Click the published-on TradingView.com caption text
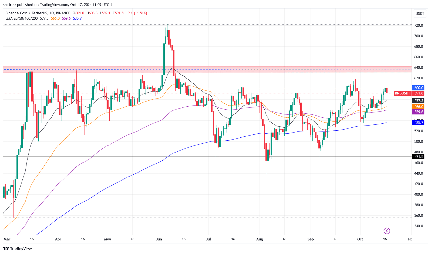This screenshot has height=254, width=431. click(x=58, y=5)
